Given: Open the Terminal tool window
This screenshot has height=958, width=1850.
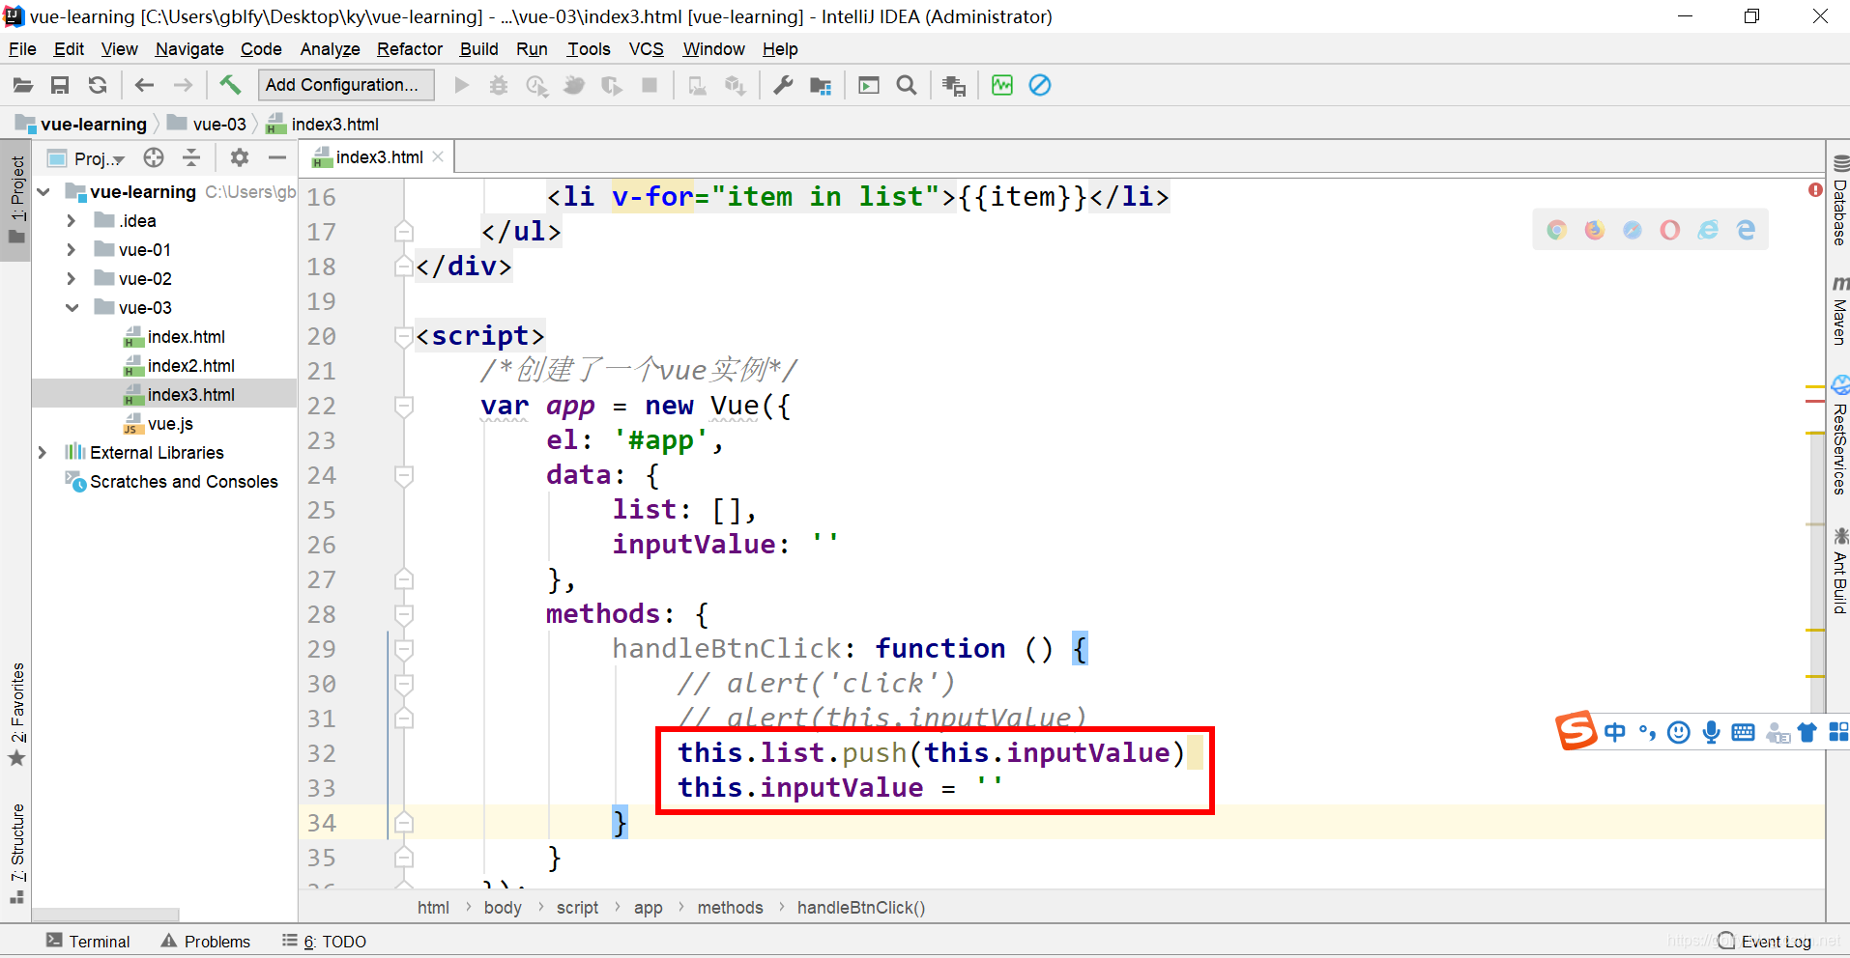Looking at the screenshot, I should pos(88,942).
